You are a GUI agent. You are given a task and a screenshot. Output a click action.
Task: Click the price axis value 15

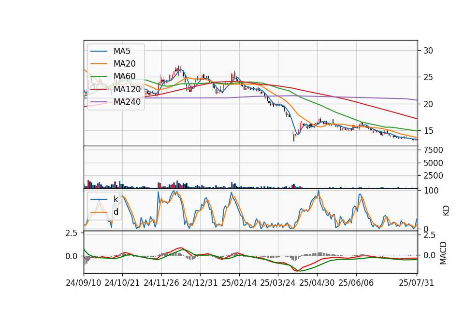click(428, 131)
